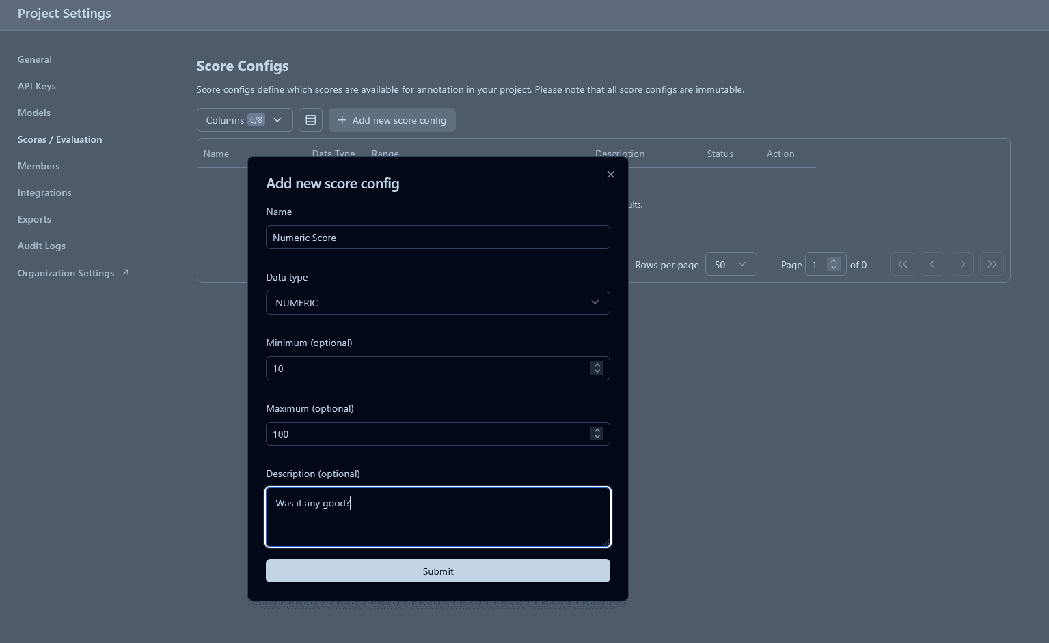Increase the Page number stepper

pyautogui.click(x=834, y=259)
